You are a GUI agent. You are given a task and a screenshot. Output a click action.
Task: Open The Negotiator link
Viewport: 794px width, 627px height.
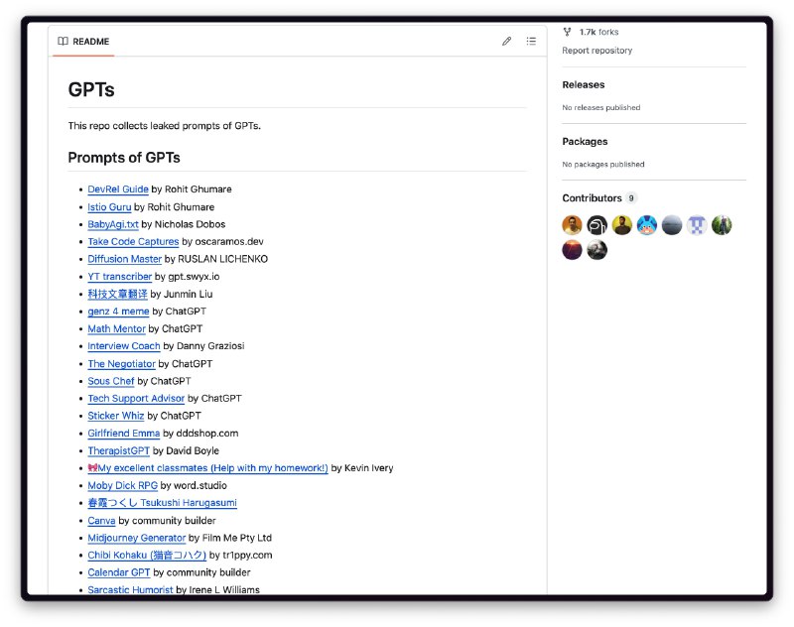point(121,364)
